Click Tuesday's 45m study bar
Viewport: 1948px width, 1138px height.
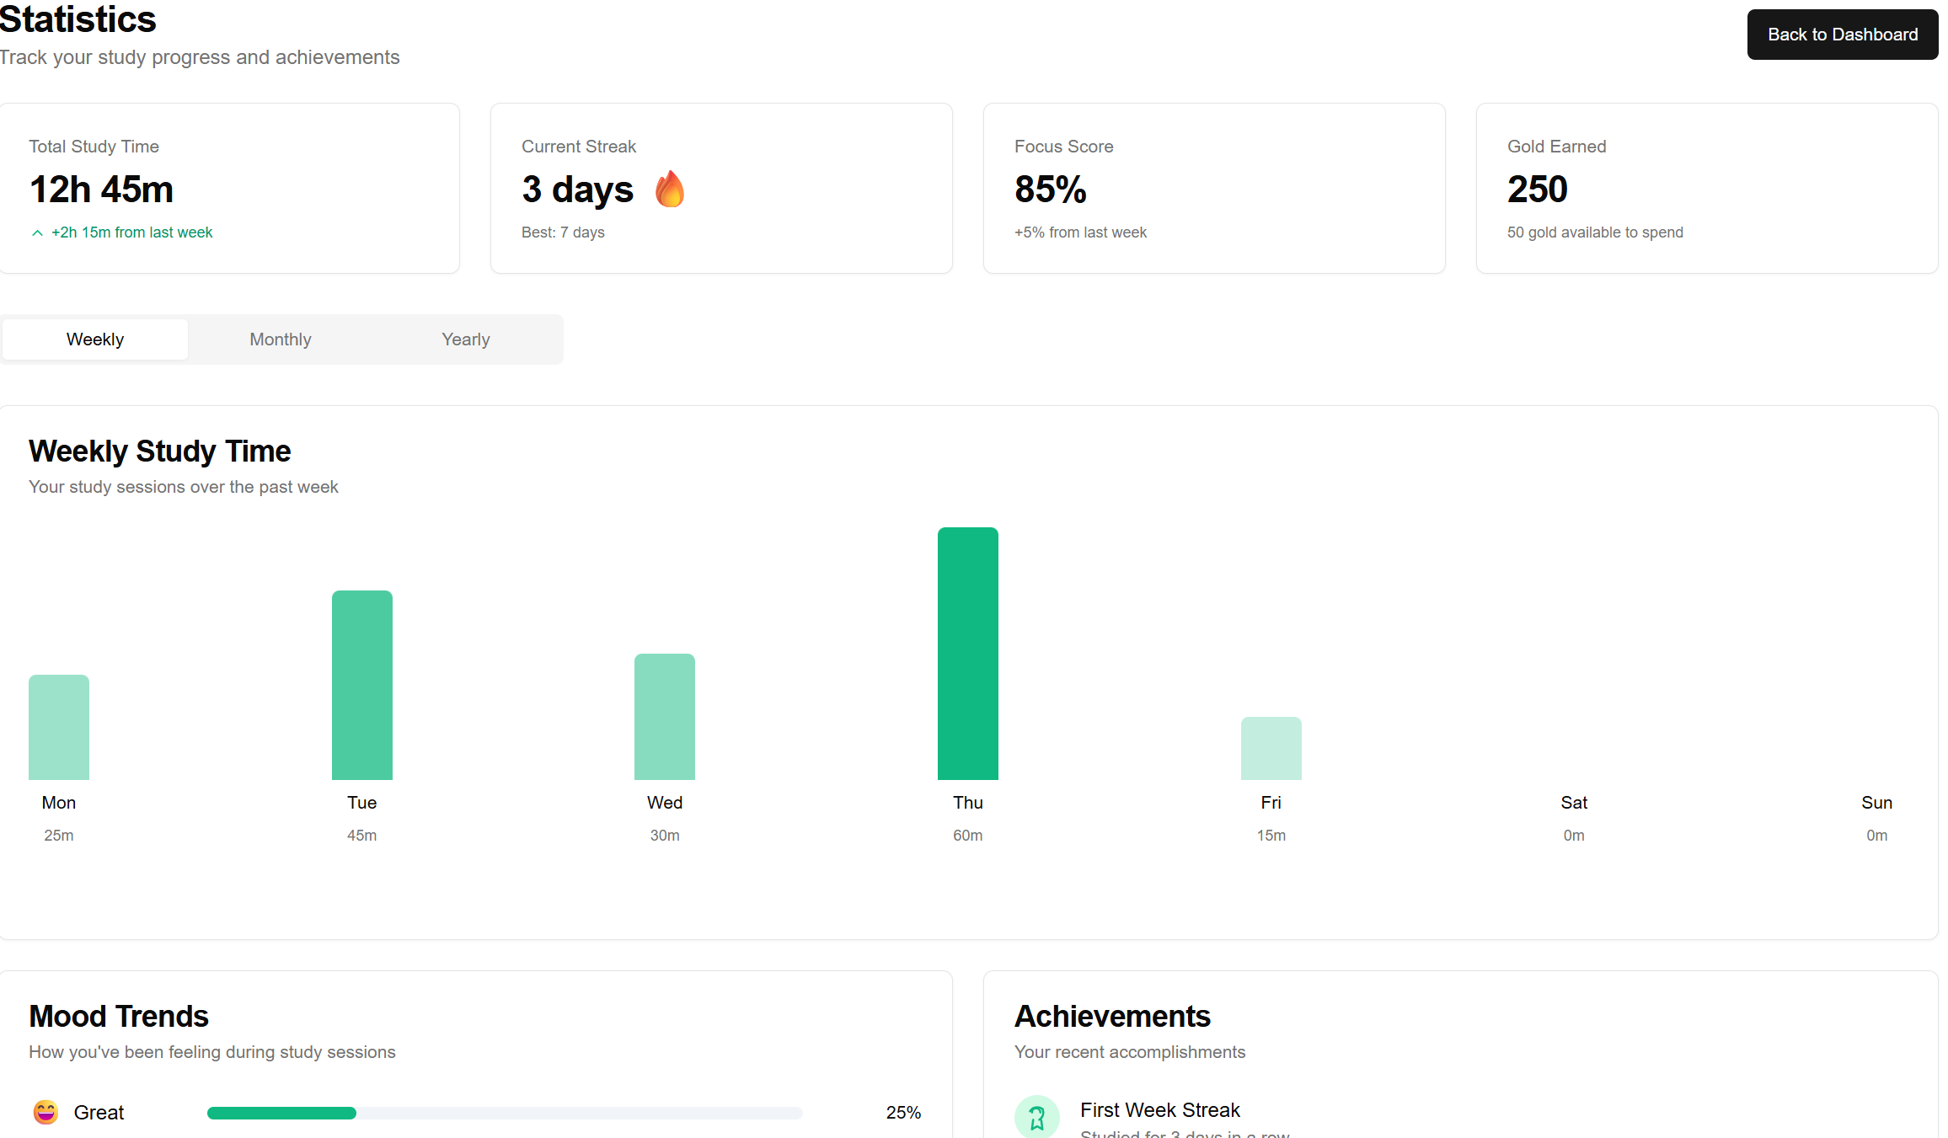[x=361, y=682]
